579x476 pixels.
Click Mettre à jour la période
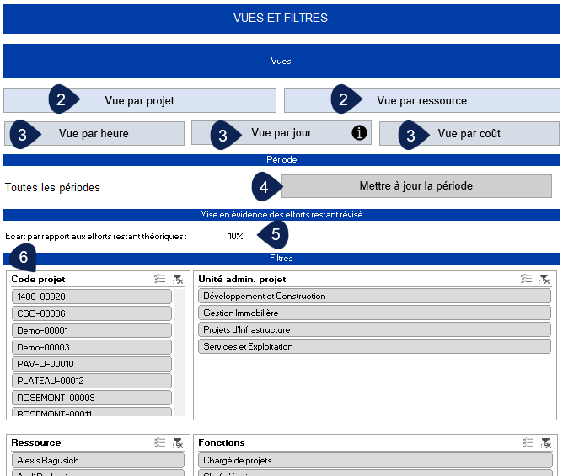point(416,186)
